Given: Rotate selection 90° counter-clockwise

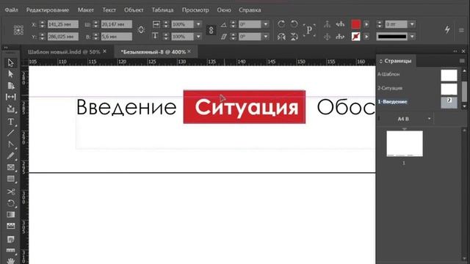Looking at the screenshot, I should (x=294, y=24).
